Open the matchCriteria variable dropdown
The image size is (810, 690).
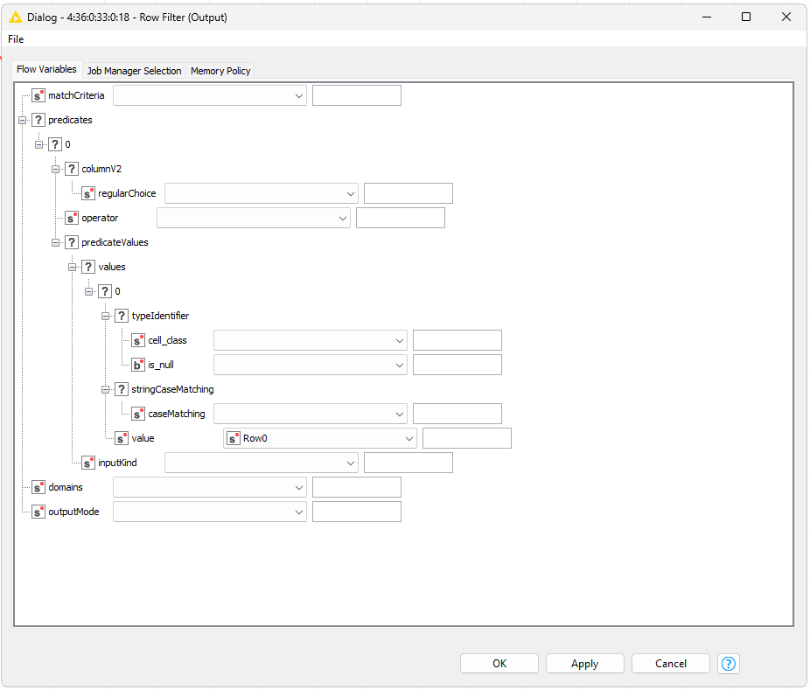click(x=210, y=95)
